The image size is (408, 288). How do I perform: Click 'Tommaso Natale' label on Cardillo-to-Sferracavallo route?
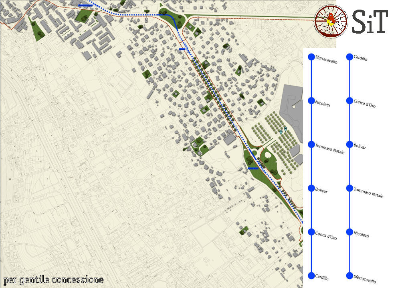click(x=368, y=192)
